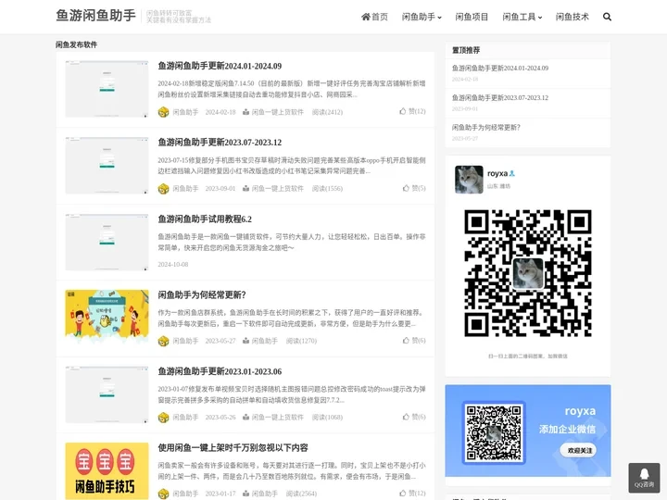Click royxa username text in sidebar

pos(497,173)
